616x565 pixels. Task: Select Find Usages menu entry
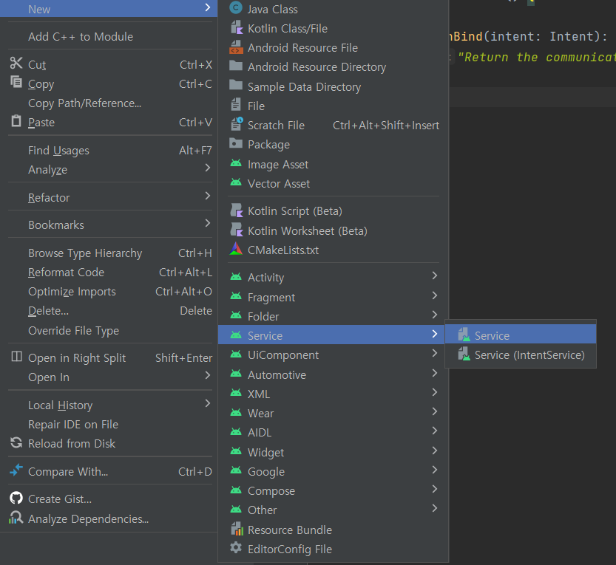tap(109, 150)
